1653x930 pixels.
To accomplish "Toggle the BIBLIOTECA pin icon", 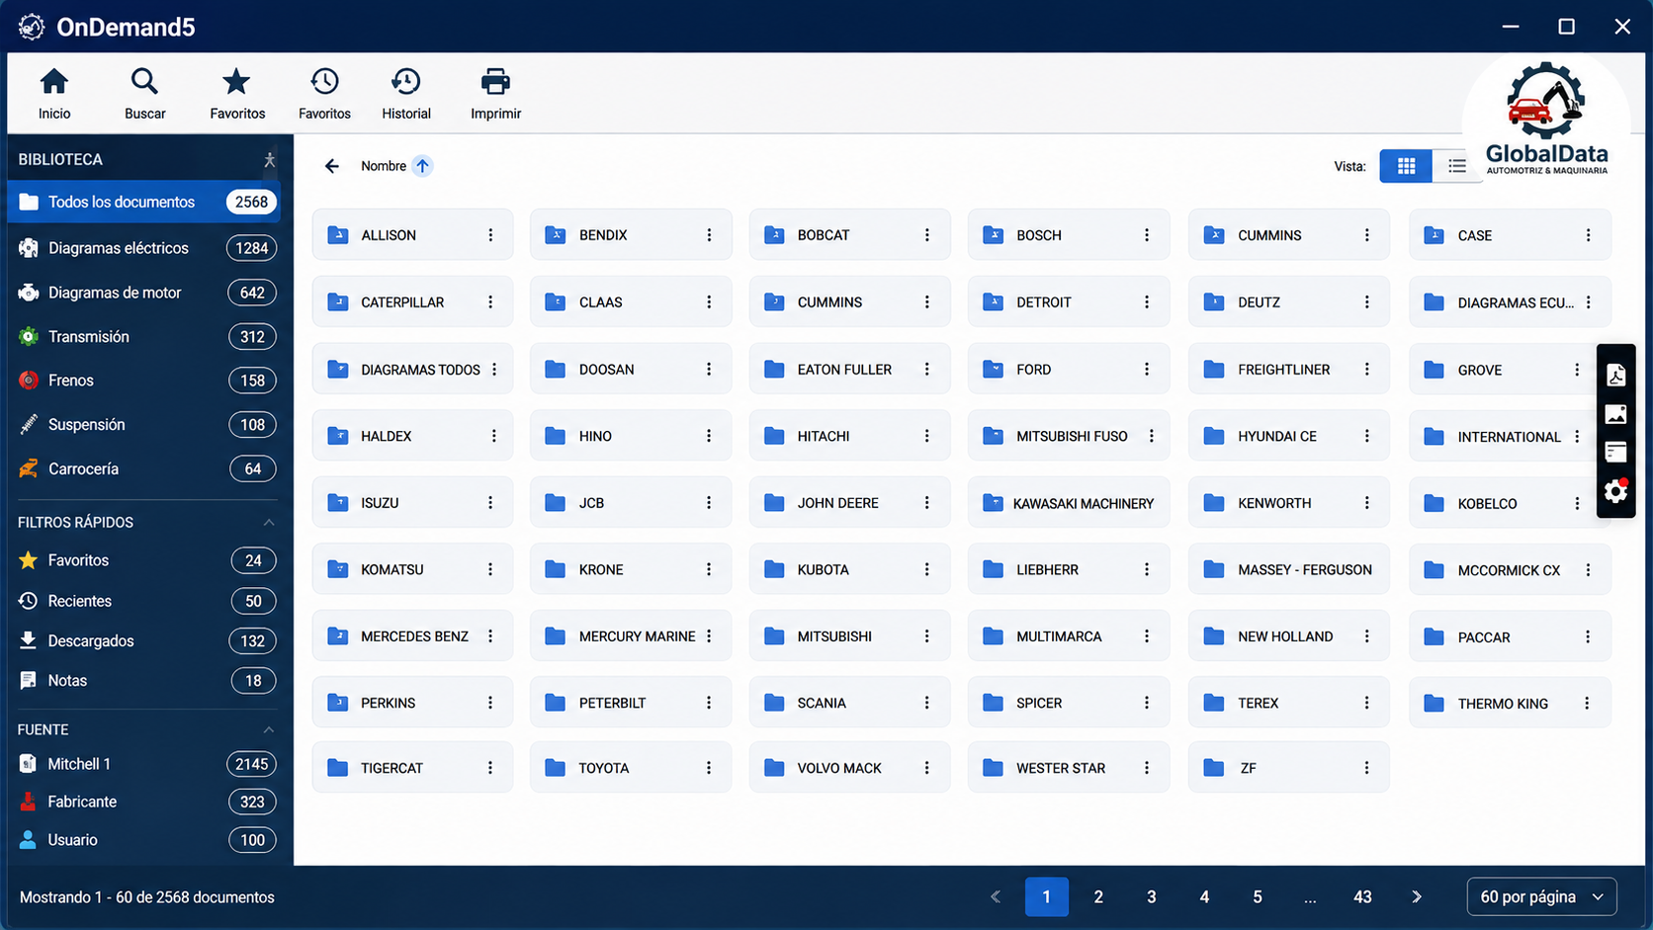I will [269, 159].
